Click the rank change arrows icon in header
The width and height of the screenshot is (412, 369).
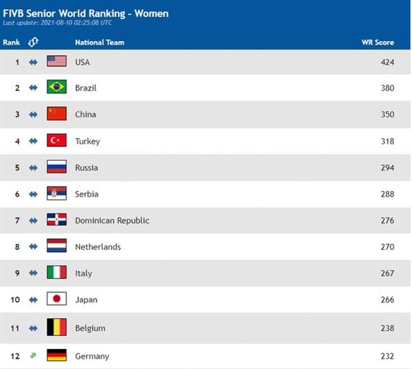[33, 42]
